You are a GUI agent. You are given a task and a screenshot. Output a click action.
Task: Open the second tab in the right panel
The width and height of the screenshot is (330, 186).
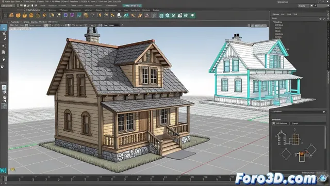pyautogui.click(x=283, y=14)
